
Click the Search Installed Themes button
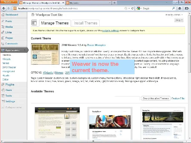pos(156,98)
